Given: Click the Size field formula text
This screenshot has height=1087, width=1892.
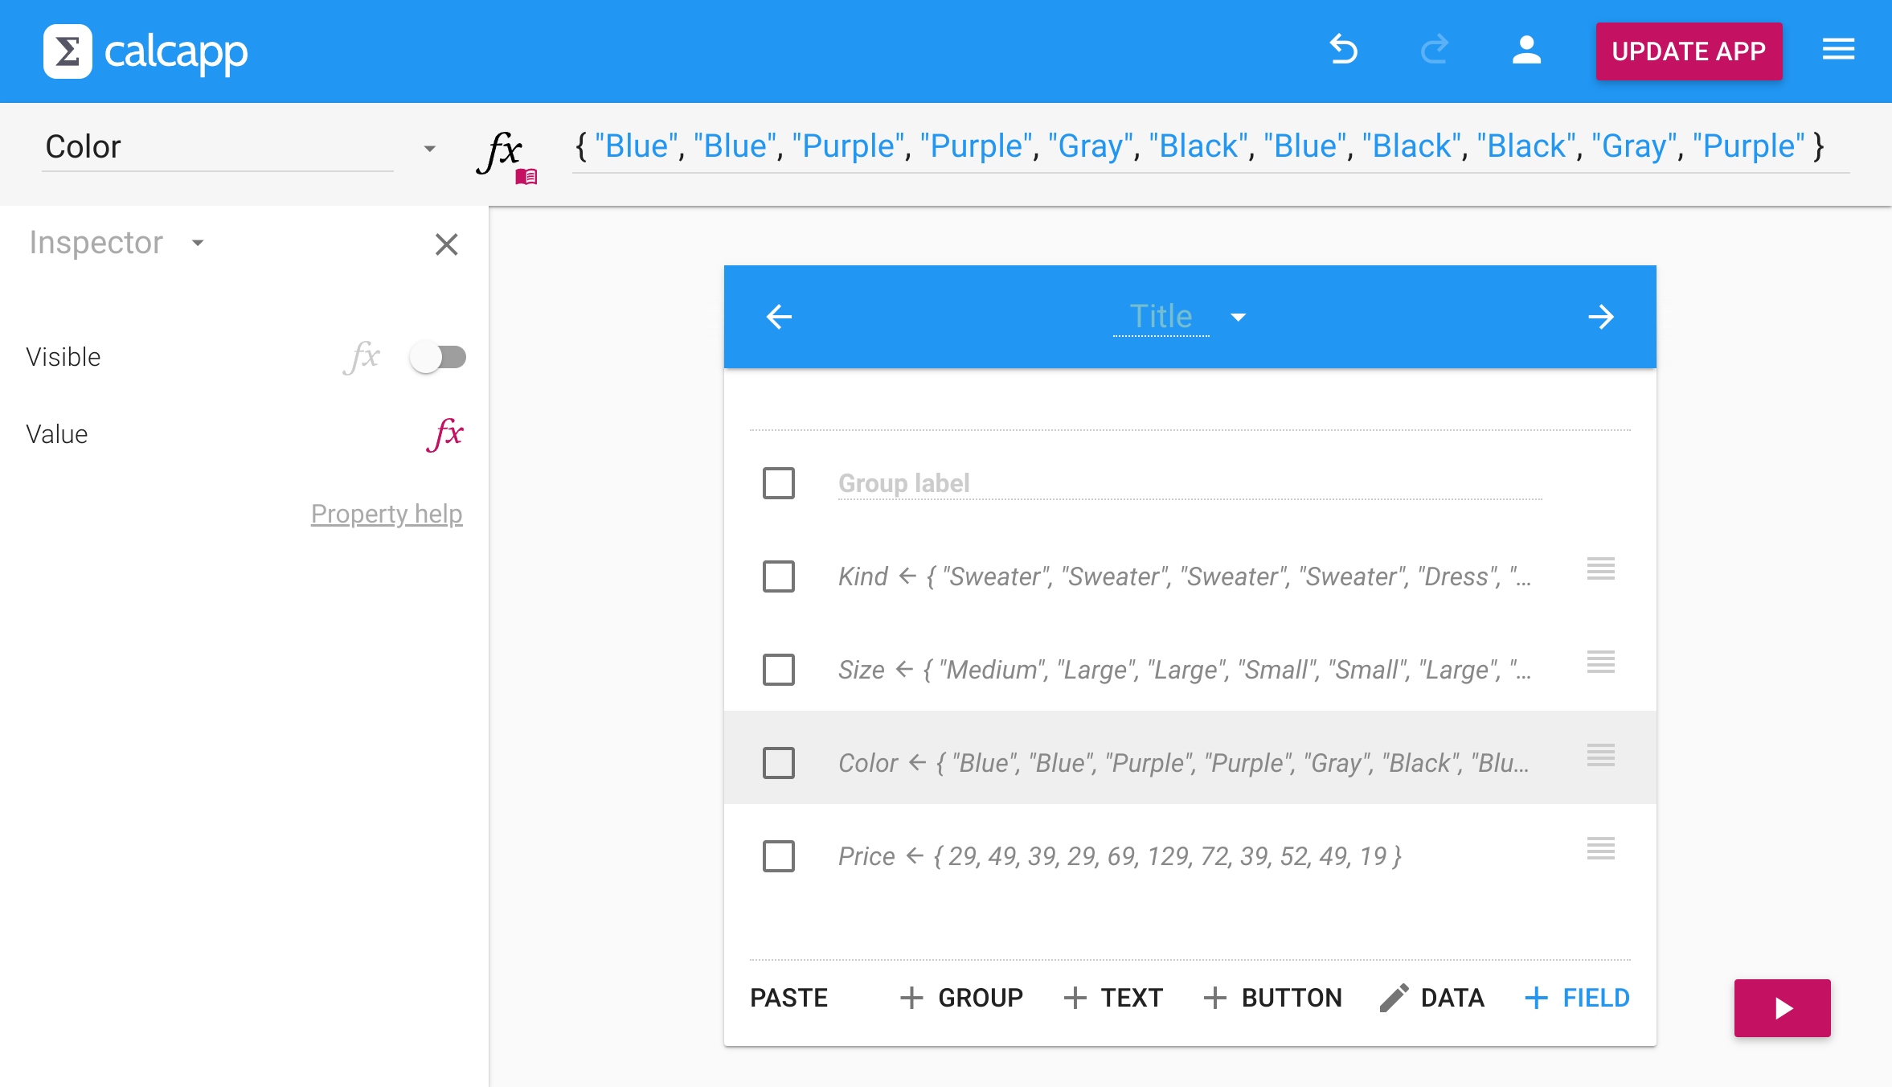Looking at the screenshot, I should 1185,670.
